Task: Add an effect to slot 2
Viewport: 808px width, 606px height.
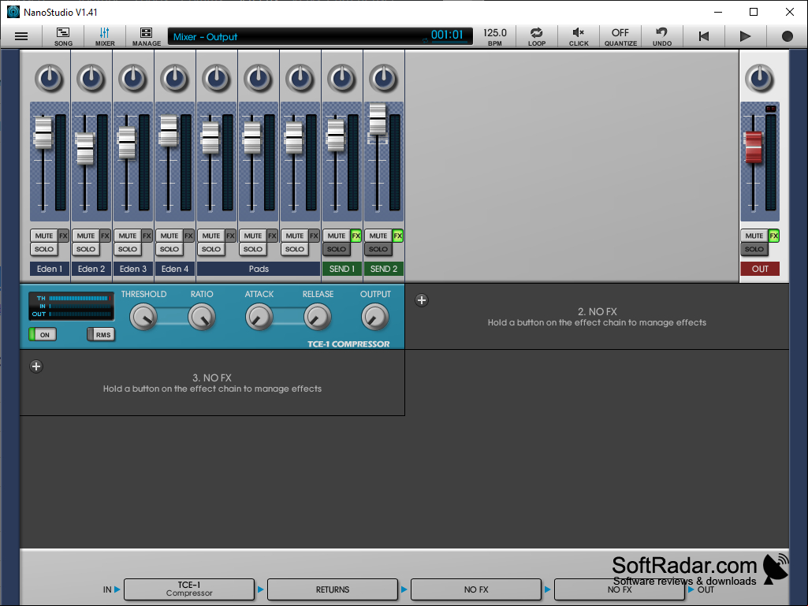Action: pyautogui.click(x=422, y=300)
